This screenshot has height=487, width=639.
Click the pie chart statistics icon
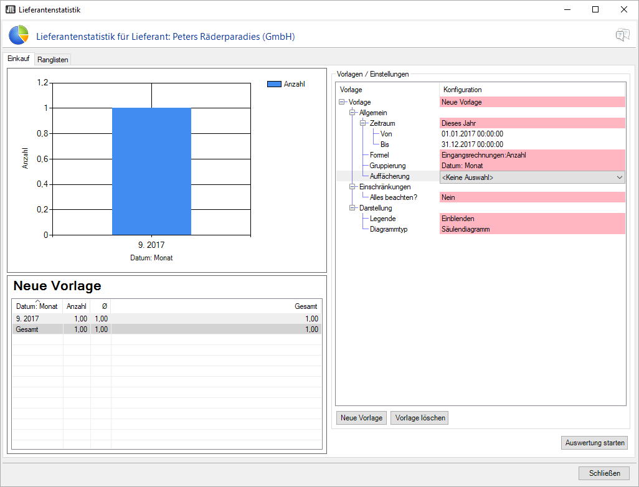(19, 35)
